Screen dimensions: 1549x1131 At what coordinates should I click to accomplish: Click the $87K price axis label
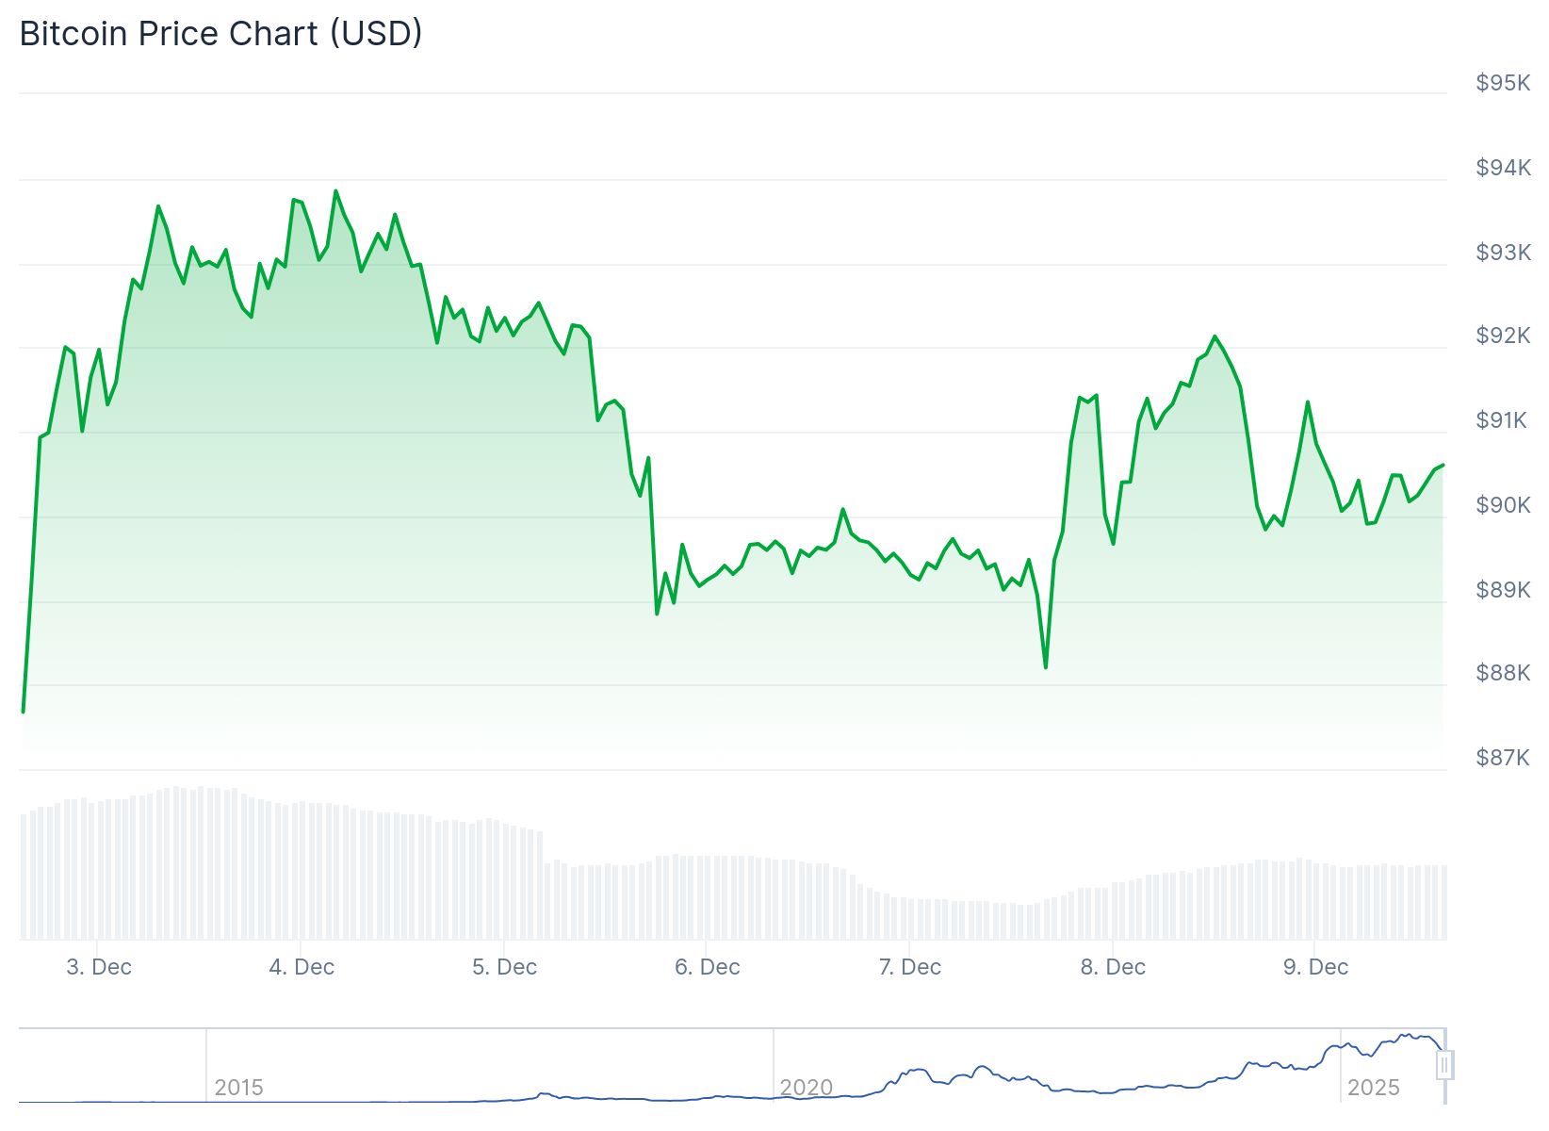click(1503, 757)
